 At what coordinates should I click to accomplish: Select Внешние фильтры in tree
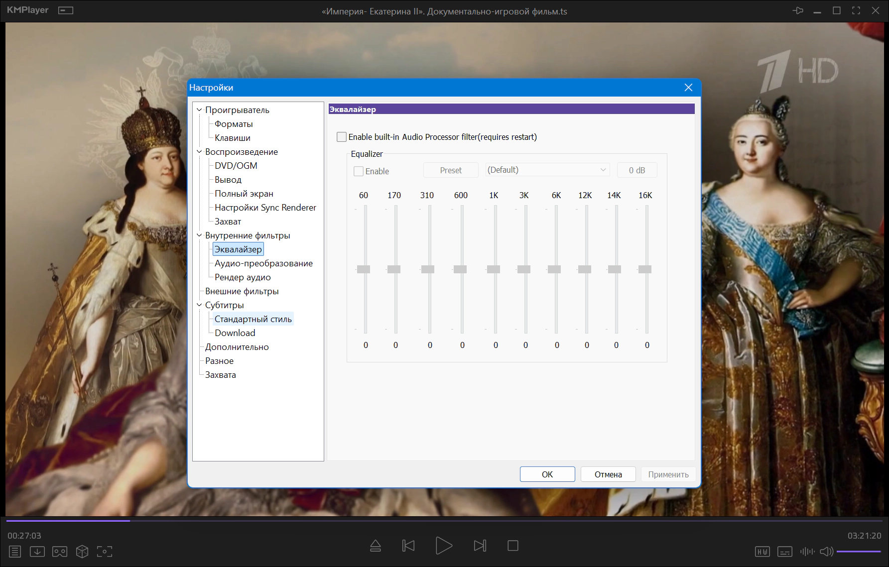click(x=242, y=291)
